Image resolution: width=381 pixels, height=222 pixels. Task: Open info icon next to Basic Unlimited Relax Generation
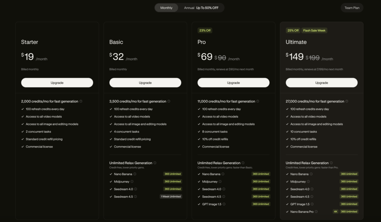[155, 163]
